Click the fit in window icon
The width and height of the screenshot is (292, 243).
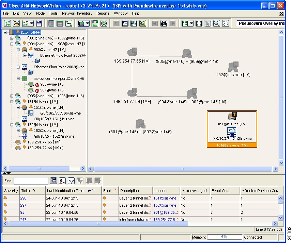[x=199, y=23]
